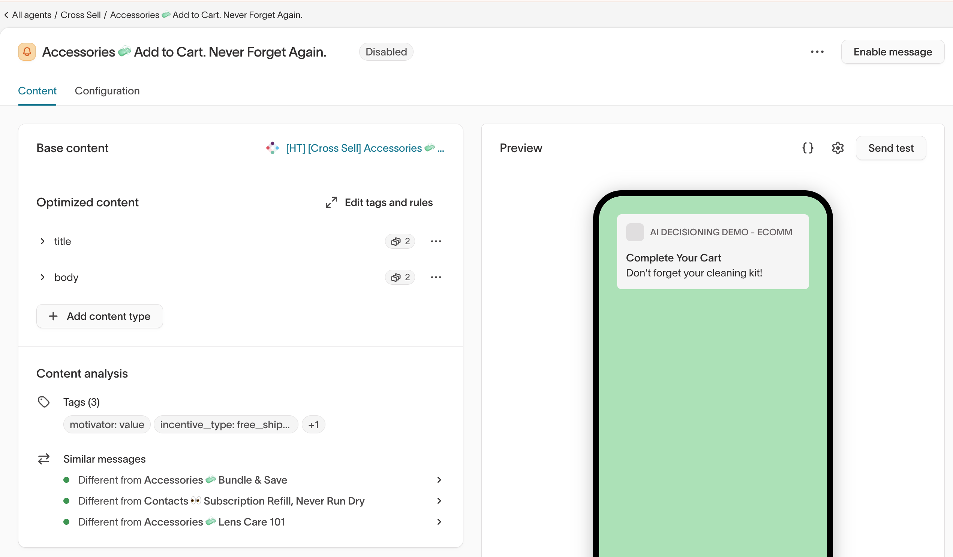Open the curly braces JSON preview icon
This screenshot has width=953, height=557.
coord(808,148)
